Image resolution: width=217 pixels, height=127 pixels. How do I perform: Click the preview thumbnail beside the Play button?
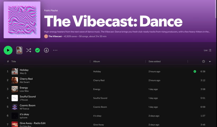click(19, 50)
